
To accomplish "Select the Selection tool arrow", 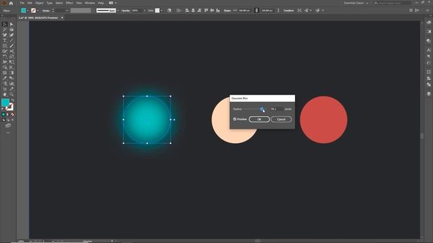I will point(5,24).
